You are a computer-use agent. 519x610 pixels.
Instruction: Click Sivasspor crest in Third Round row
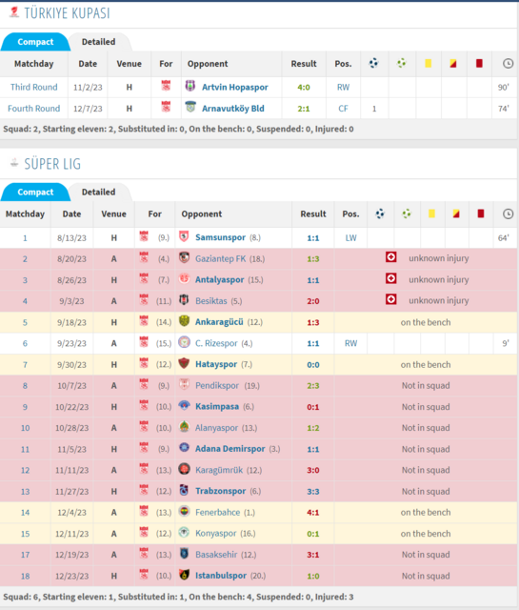click(166, 86)
